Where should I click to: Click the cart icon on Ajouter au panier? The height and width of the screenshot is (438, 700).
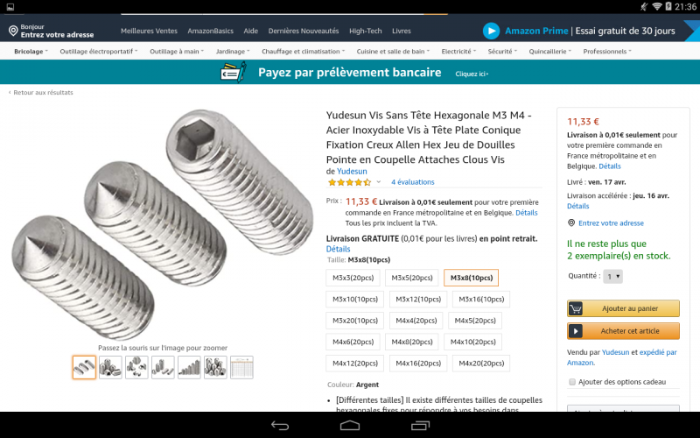[576, 308]
